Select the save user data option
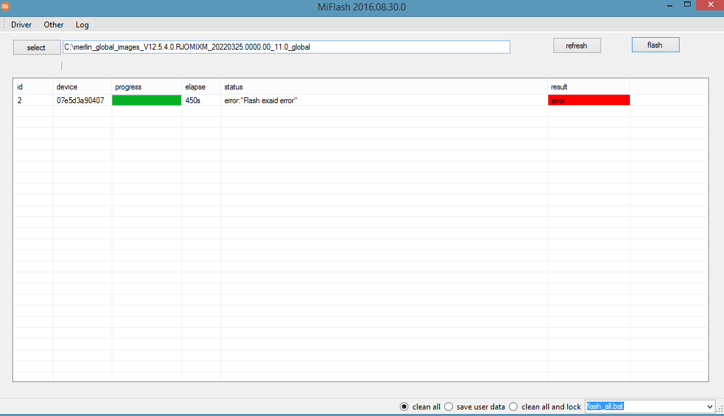 coord(474,407)
